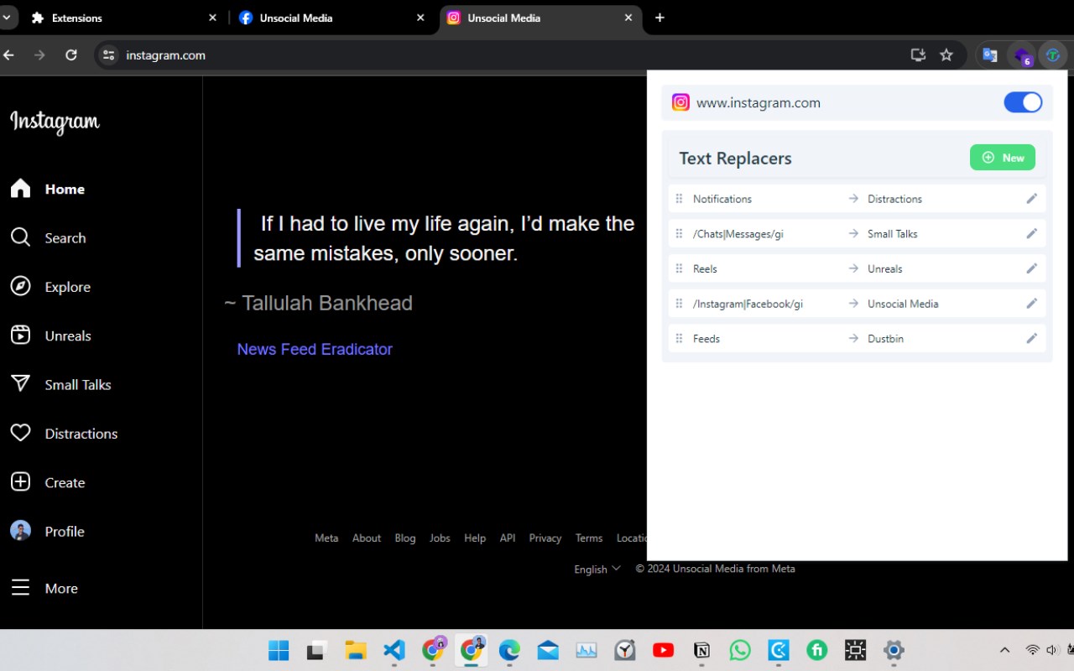
Task: Click the Create plus icon
Action: click(20, 482)
